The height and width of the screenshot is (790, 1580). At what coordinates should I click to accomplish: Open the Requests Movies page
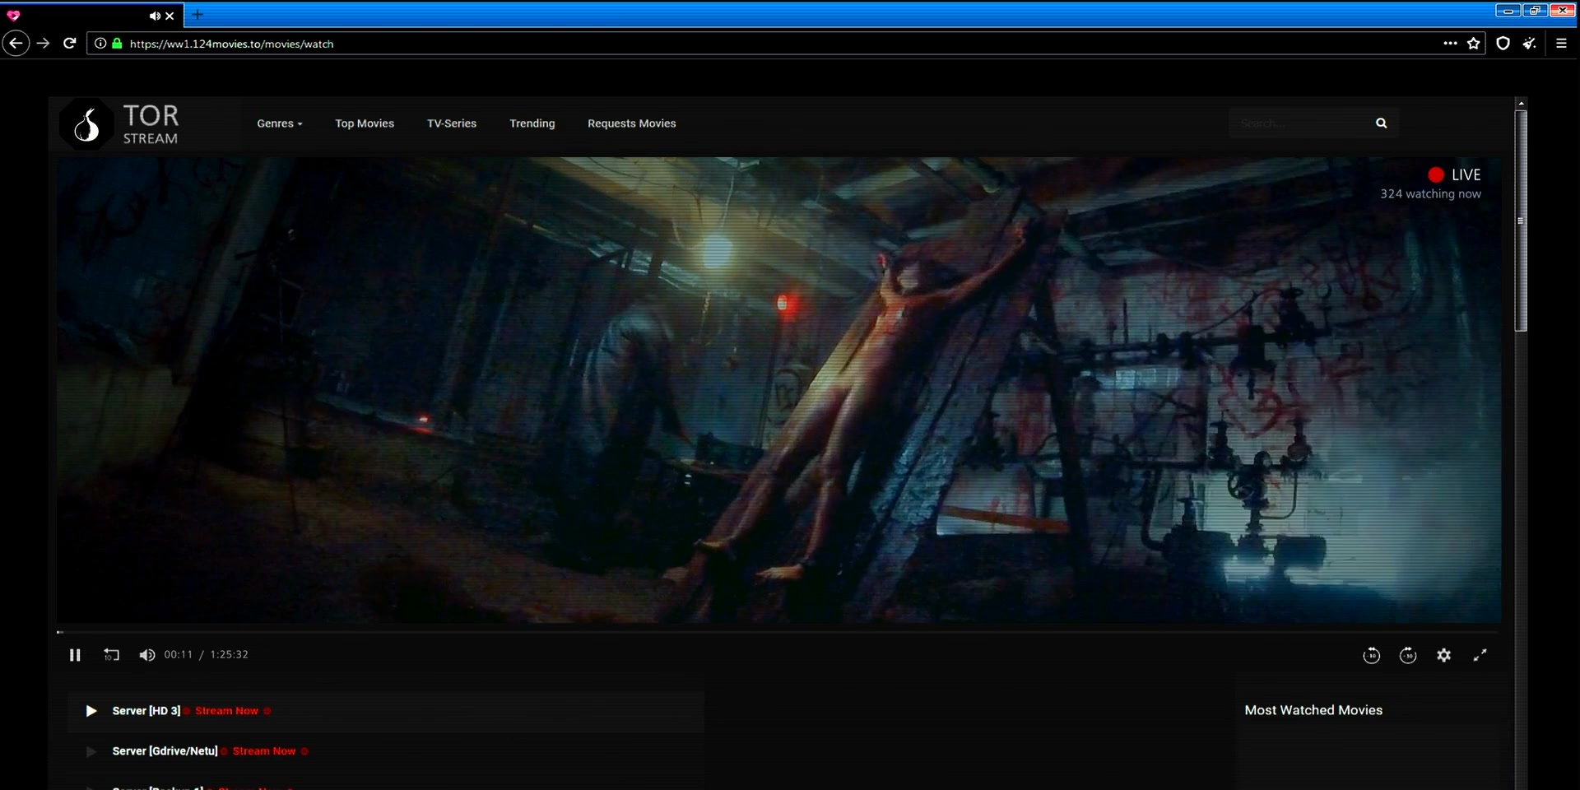click(631, 123)
